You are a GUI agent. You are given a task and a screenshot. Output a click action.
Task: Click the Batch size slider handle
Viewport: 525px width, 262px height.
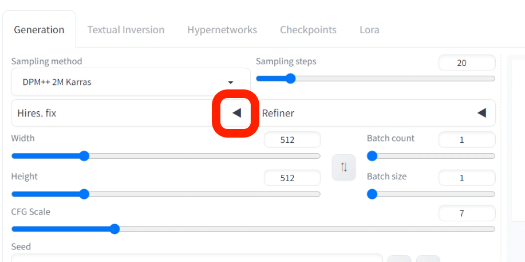(372, 194)
